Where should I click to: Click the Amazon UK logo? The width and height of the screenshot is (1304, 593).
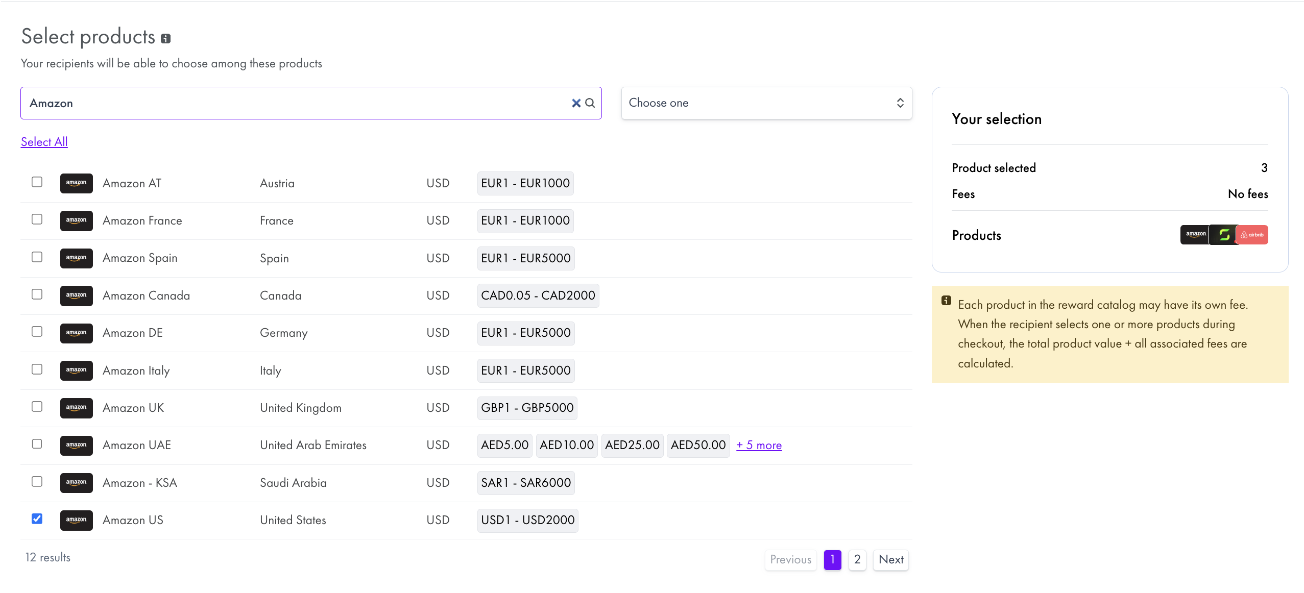pos(77,408)
